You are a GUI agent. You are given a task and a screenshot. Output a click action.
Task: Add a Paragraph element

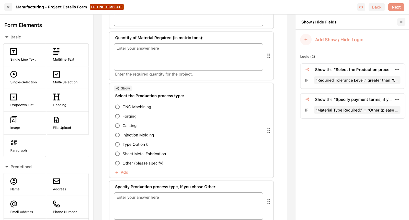tap(25, 146)
